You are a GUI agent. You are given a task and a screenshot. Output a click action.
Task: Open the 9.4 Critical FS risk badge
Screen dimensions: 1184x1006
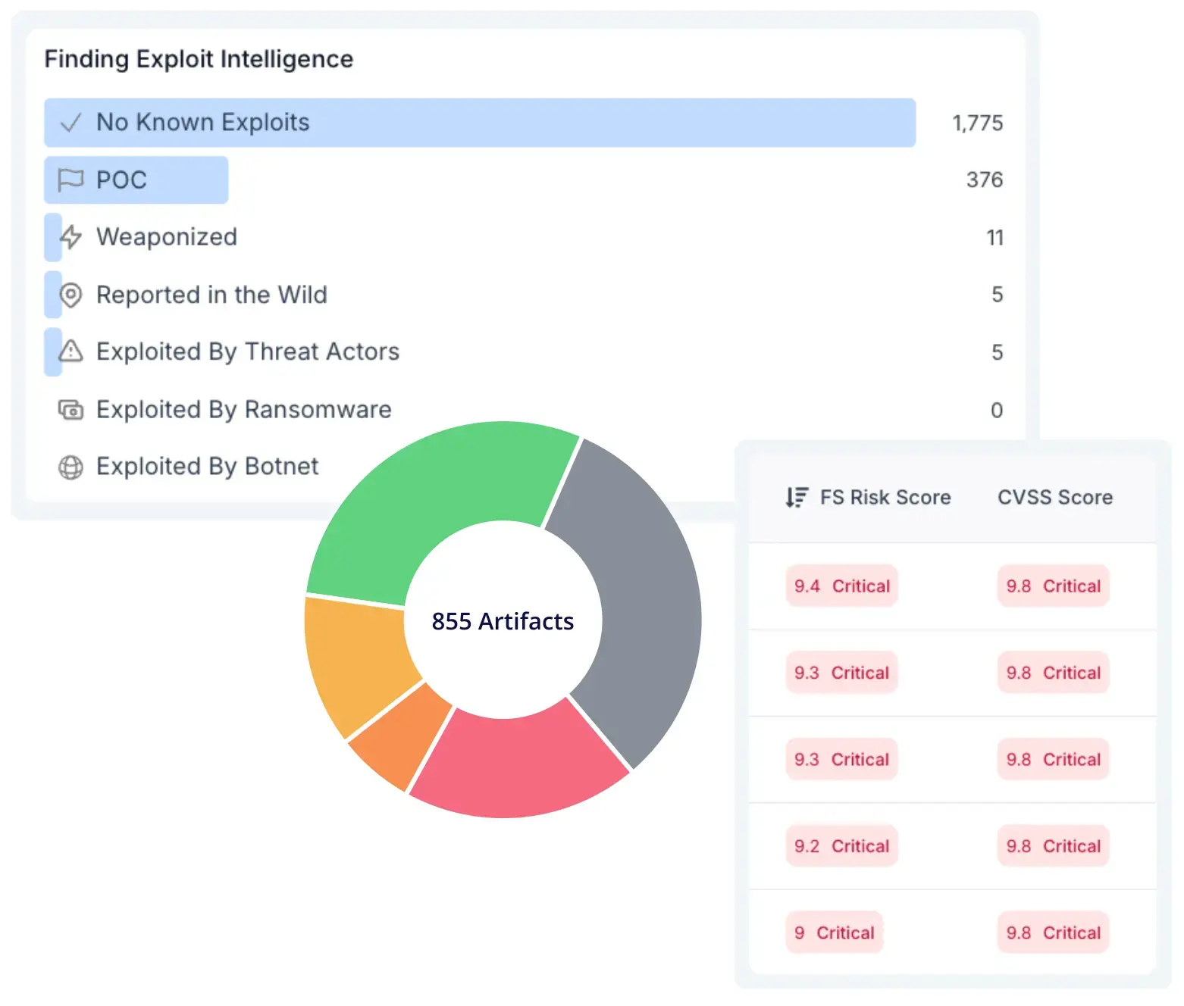(x=841, y=586)
